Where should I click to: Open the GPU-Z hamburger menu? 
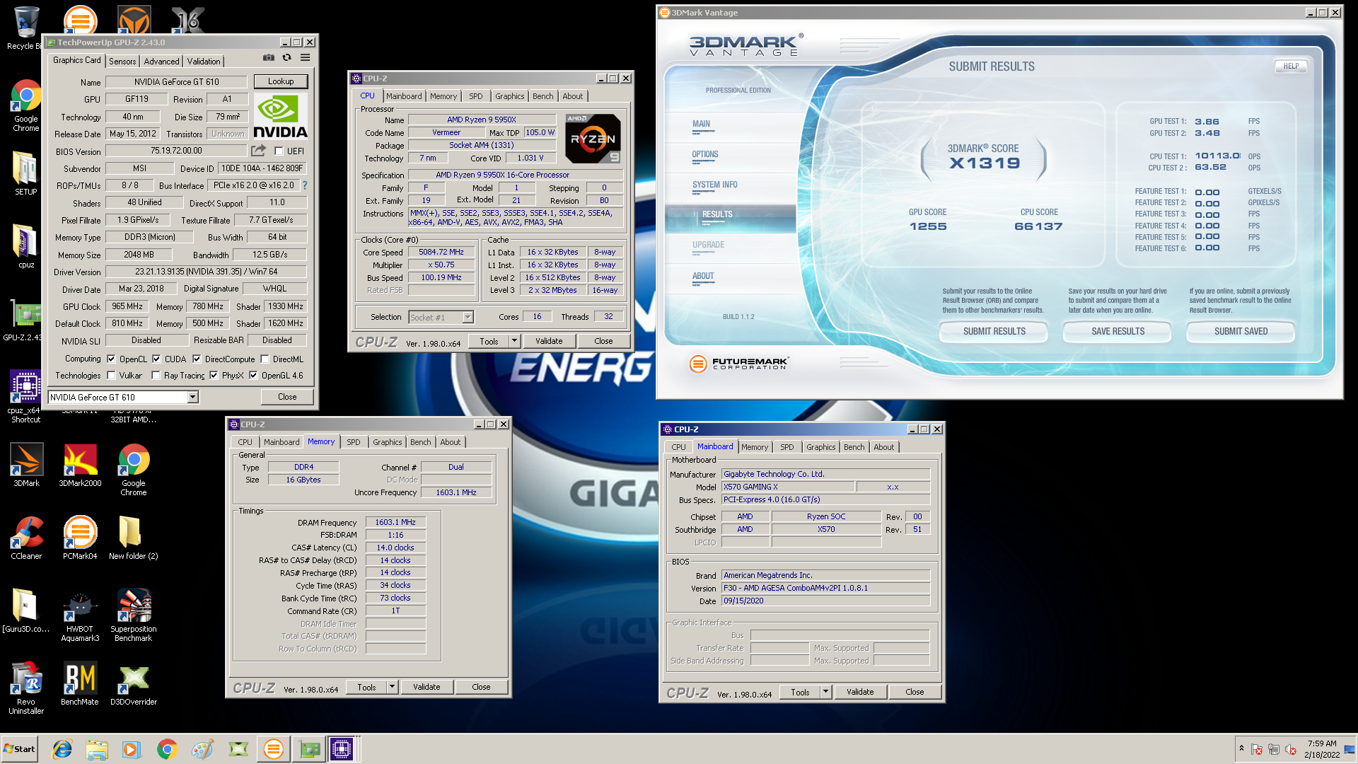point(305,58)
